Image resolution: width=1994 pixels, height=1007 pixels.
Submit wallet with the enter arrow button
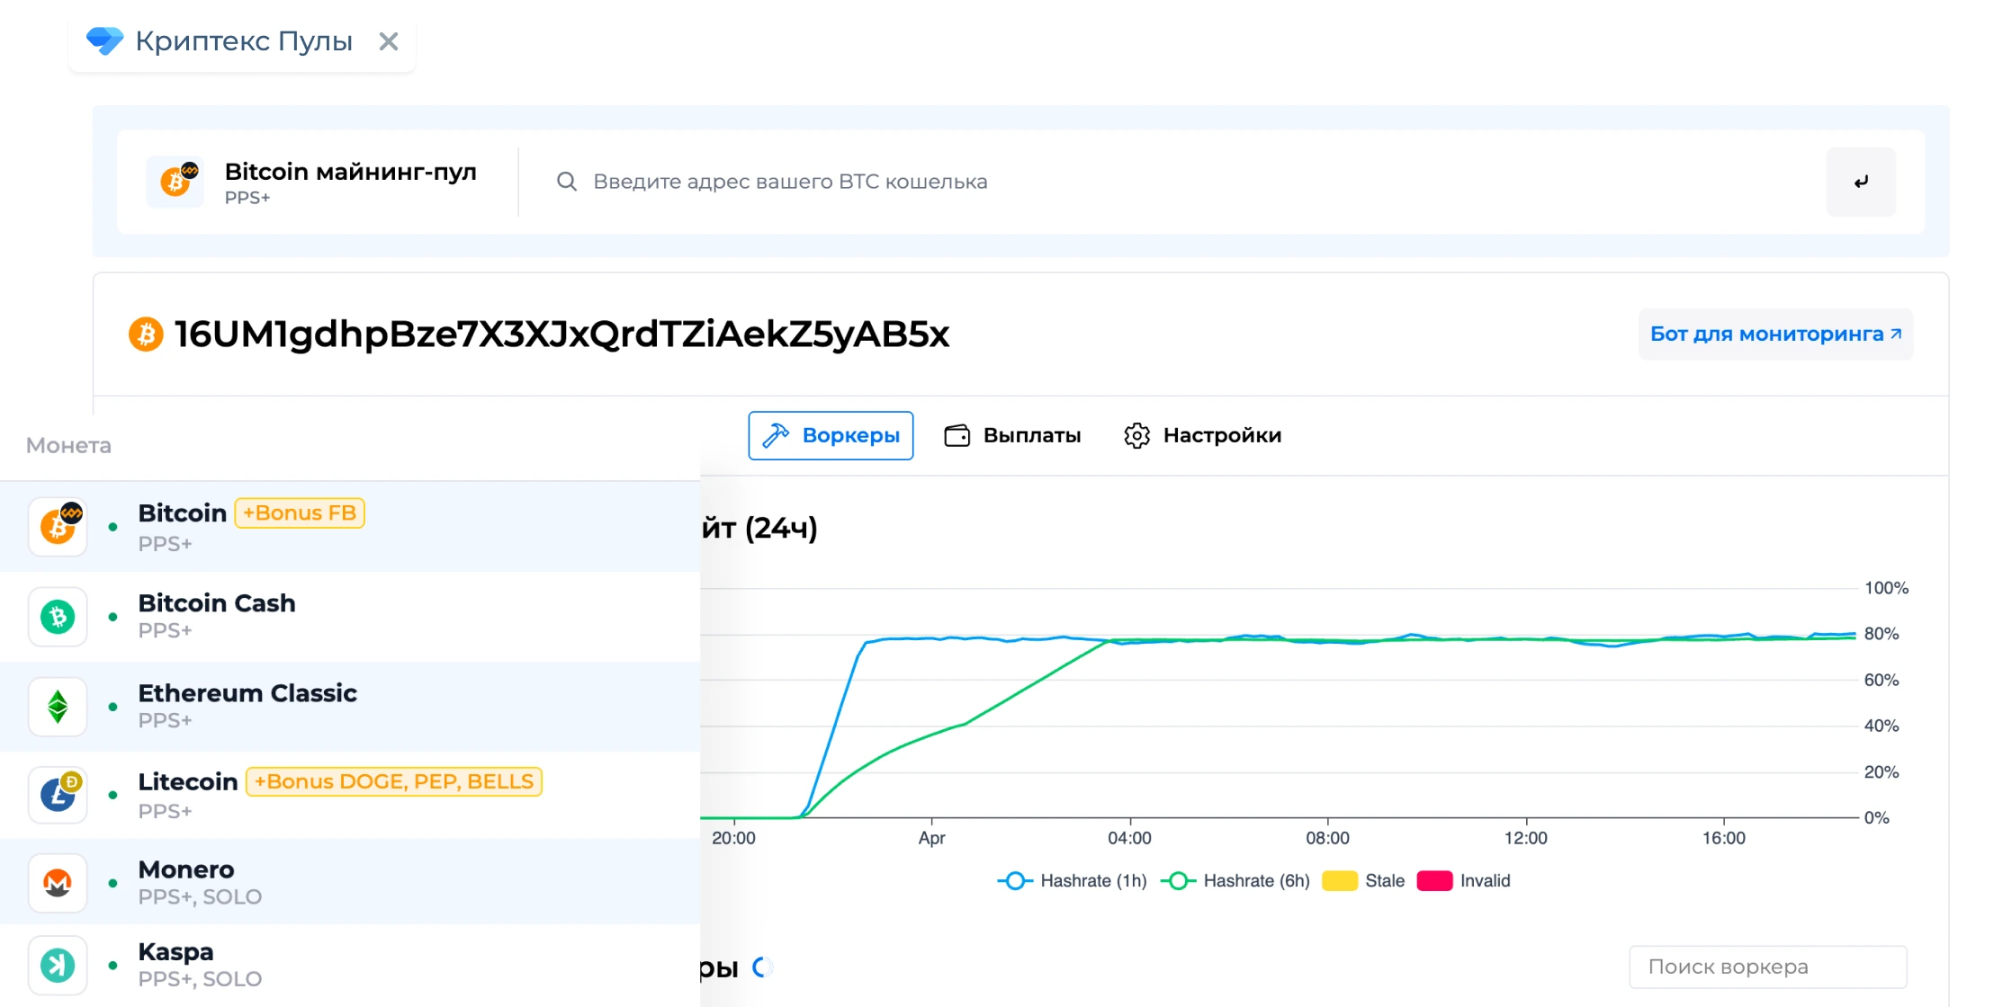(1860, 181)
